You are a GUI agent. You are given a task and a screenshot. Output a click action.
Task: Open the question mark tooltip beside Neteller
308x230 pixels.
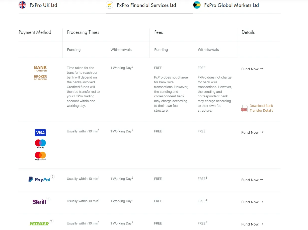(51, 221)
